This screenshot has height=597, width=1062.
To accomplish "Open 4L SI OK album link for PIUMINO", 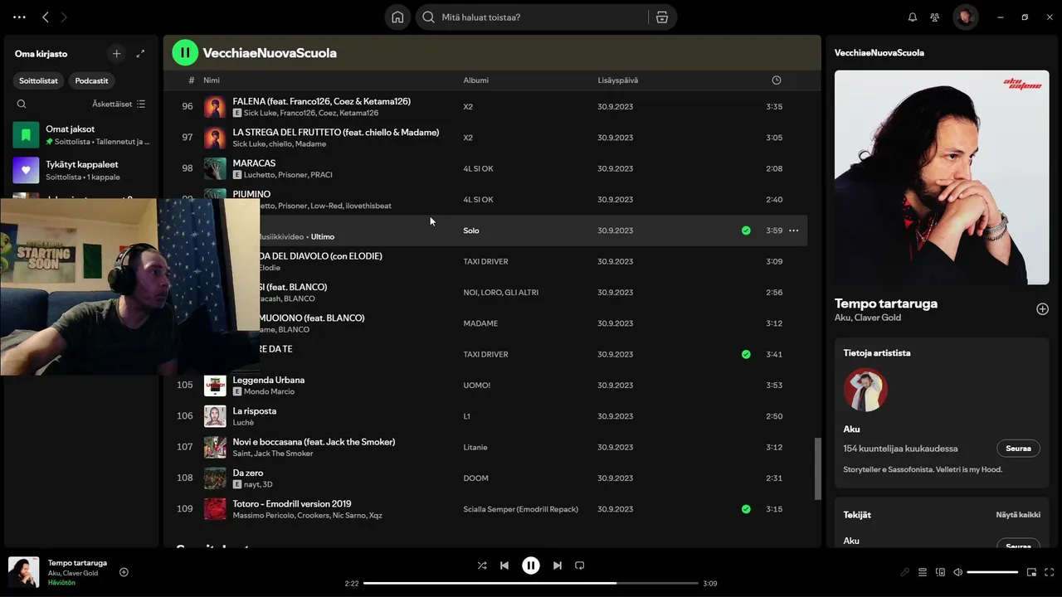I will point(478,200).
